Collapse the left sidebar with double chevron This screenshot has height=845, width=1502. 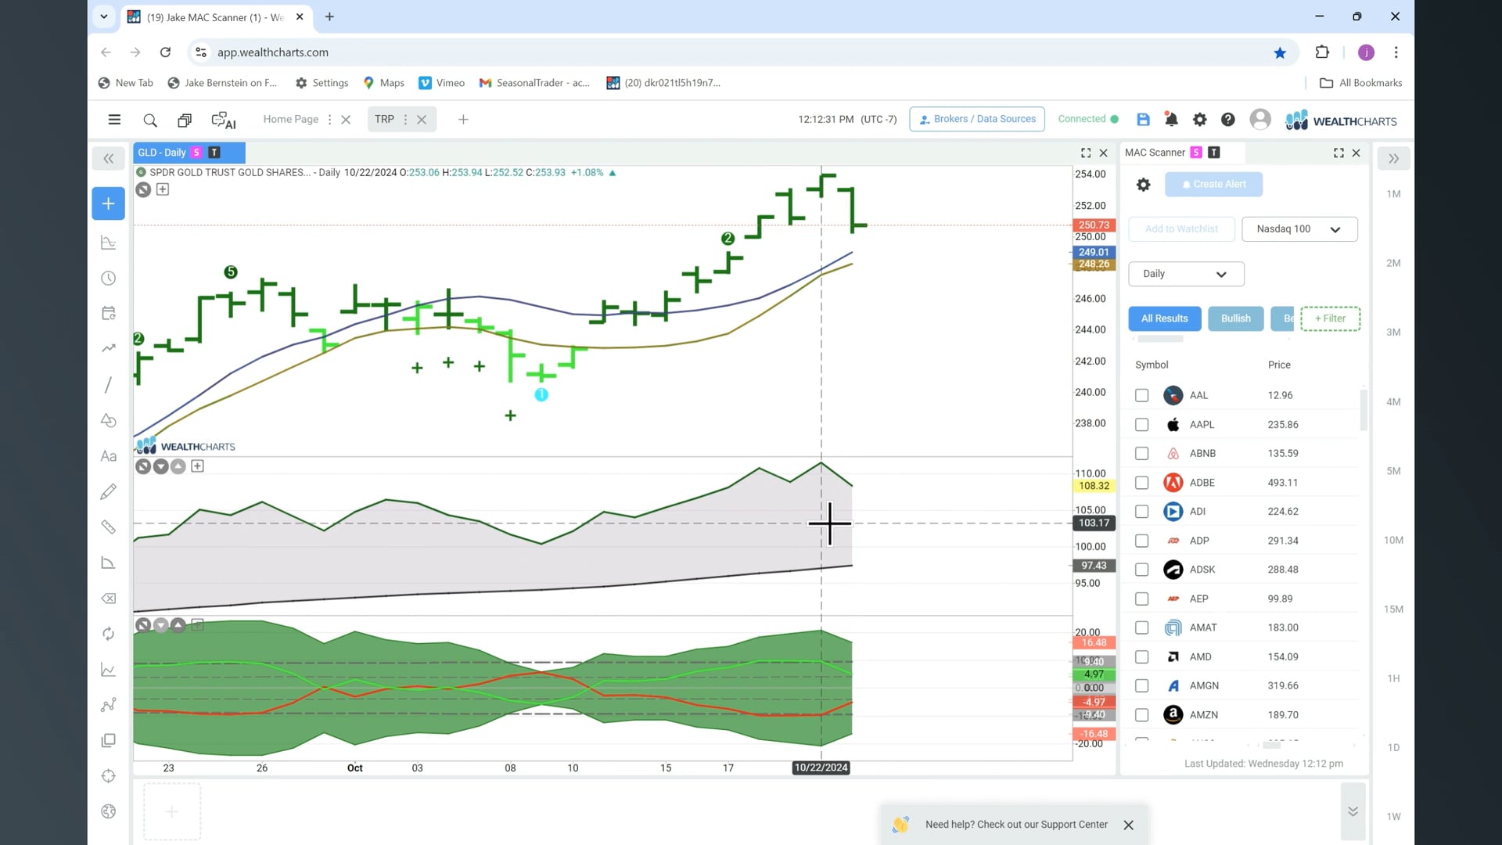109,159
